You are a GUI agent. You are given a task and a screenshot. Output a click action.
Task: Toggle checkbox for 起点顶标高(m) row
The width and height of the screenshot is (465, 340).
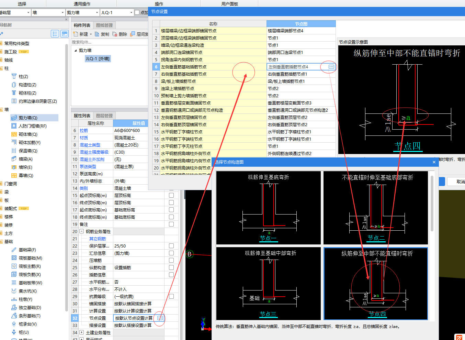pos(171,195)
